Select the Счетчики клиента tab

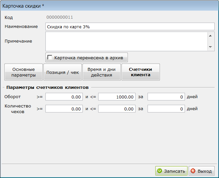click(x=141, y=72)
